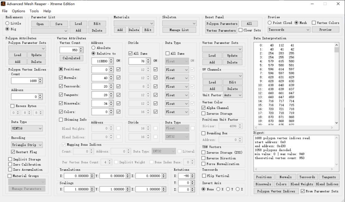Open the Texcoords preview dropdown

coord(289,30)
